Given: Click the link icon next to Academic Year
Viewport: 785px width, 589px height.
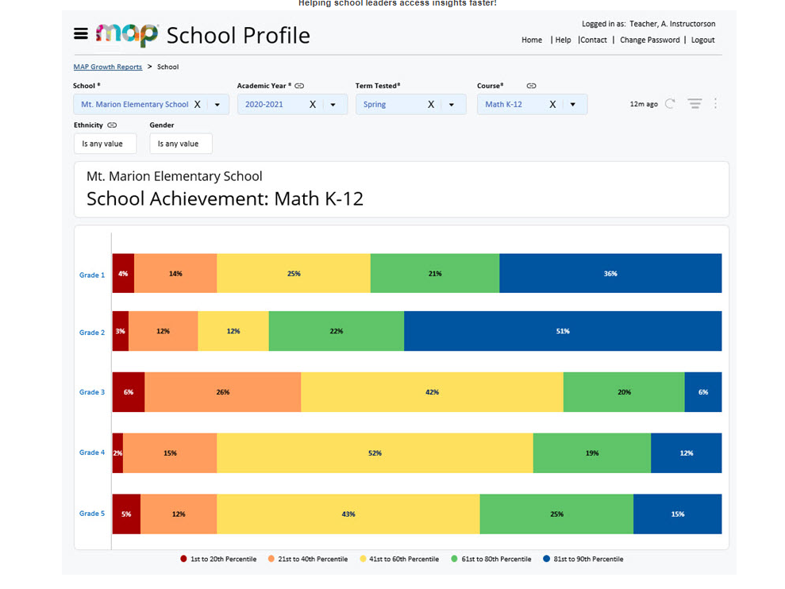Looking at the screenshot, I should point(299,86).
